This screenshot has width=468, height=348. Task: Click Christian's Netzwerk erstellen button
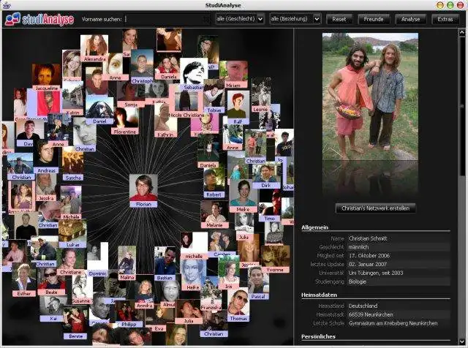coord(375,208)
